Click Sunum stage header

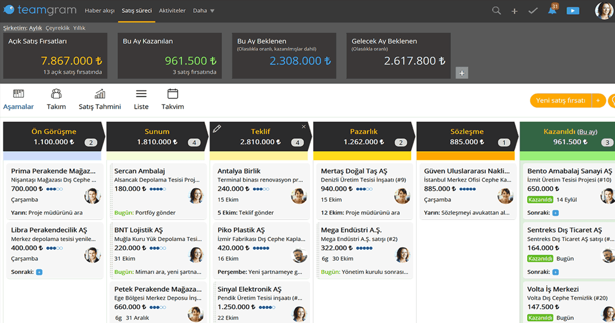[x=157, y=137]
